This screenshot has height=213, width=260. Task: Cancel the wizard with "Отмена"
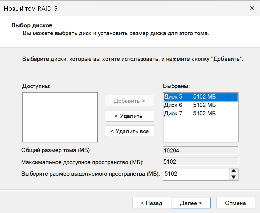tap(235, 203)
